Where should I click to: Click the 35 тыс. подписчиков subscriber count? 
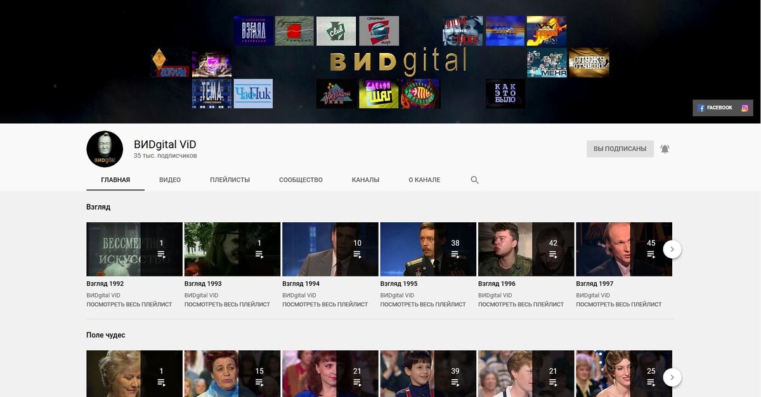coord(166,156)
